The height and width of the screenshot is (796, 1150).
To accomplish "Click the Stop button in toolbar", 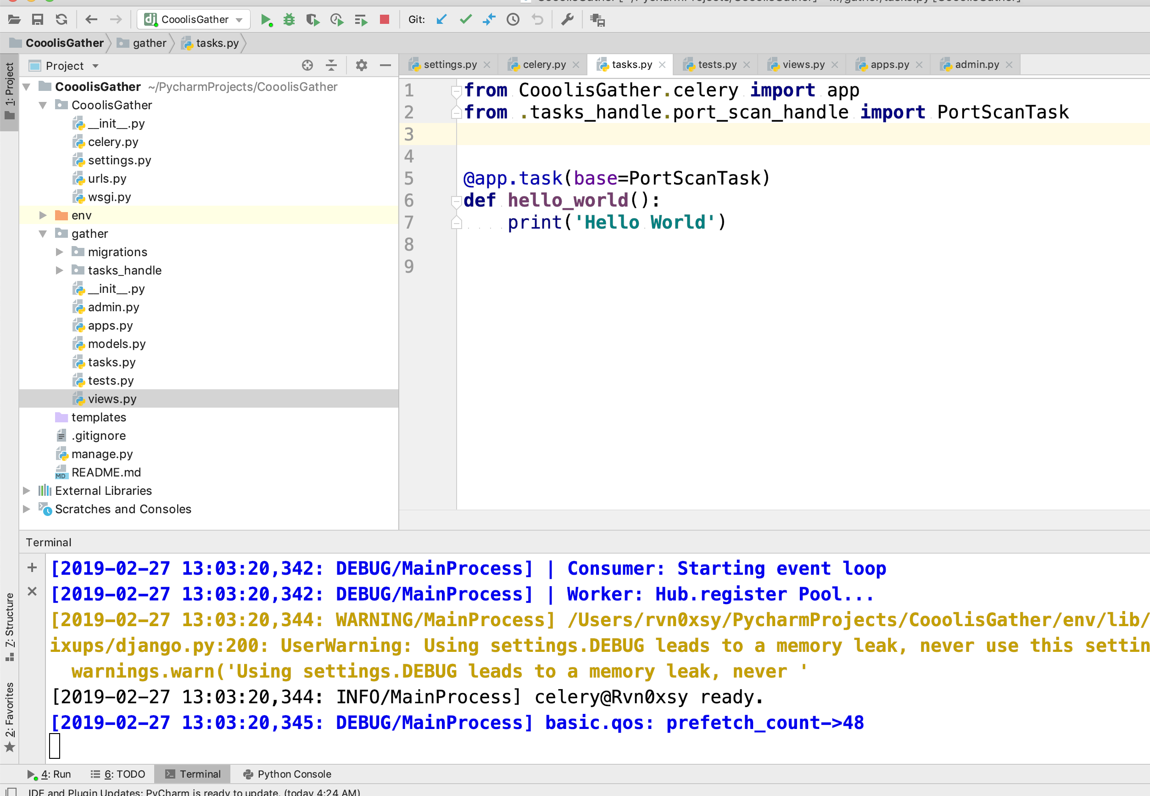I will click(x=385, y=20).
